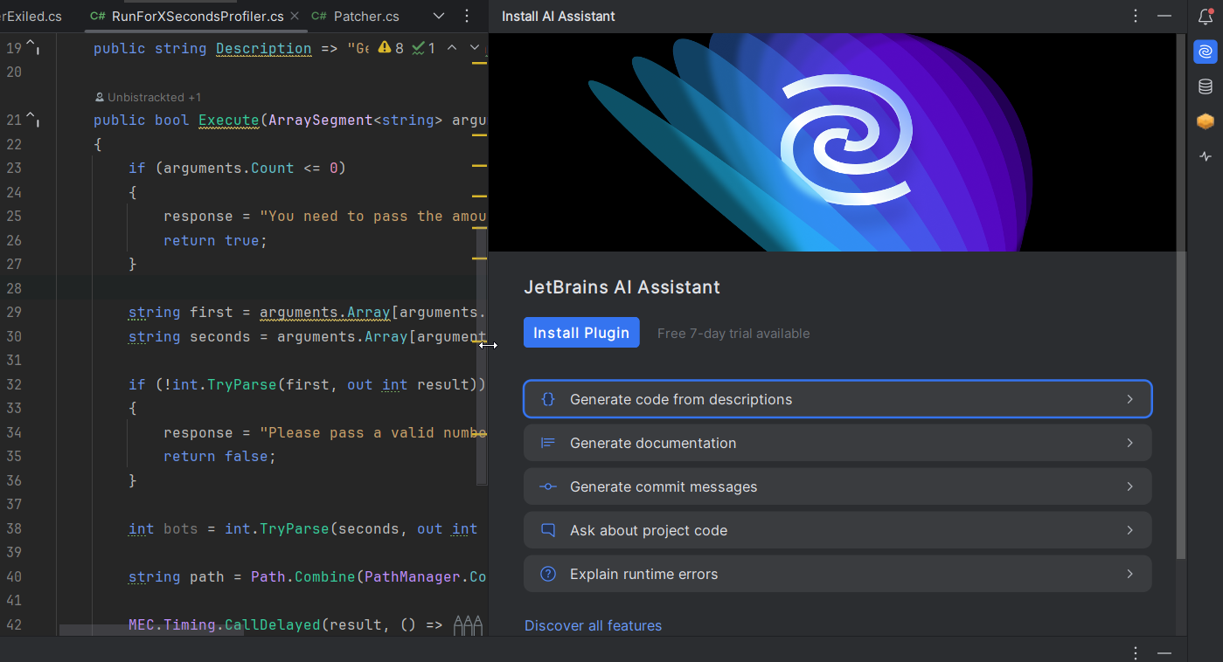This screenshot has height=662, width=1223.
Task: Select Generate code from descriptions item
Action: pos(837,399)
